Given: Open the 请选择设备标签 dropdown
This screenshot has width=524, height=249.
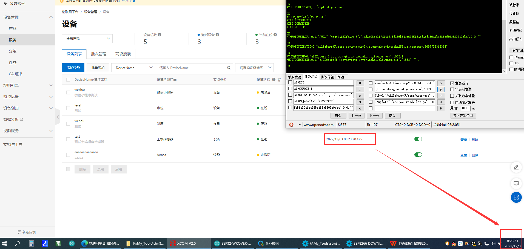Looking at the screenshot, I should tap(254, 68).
